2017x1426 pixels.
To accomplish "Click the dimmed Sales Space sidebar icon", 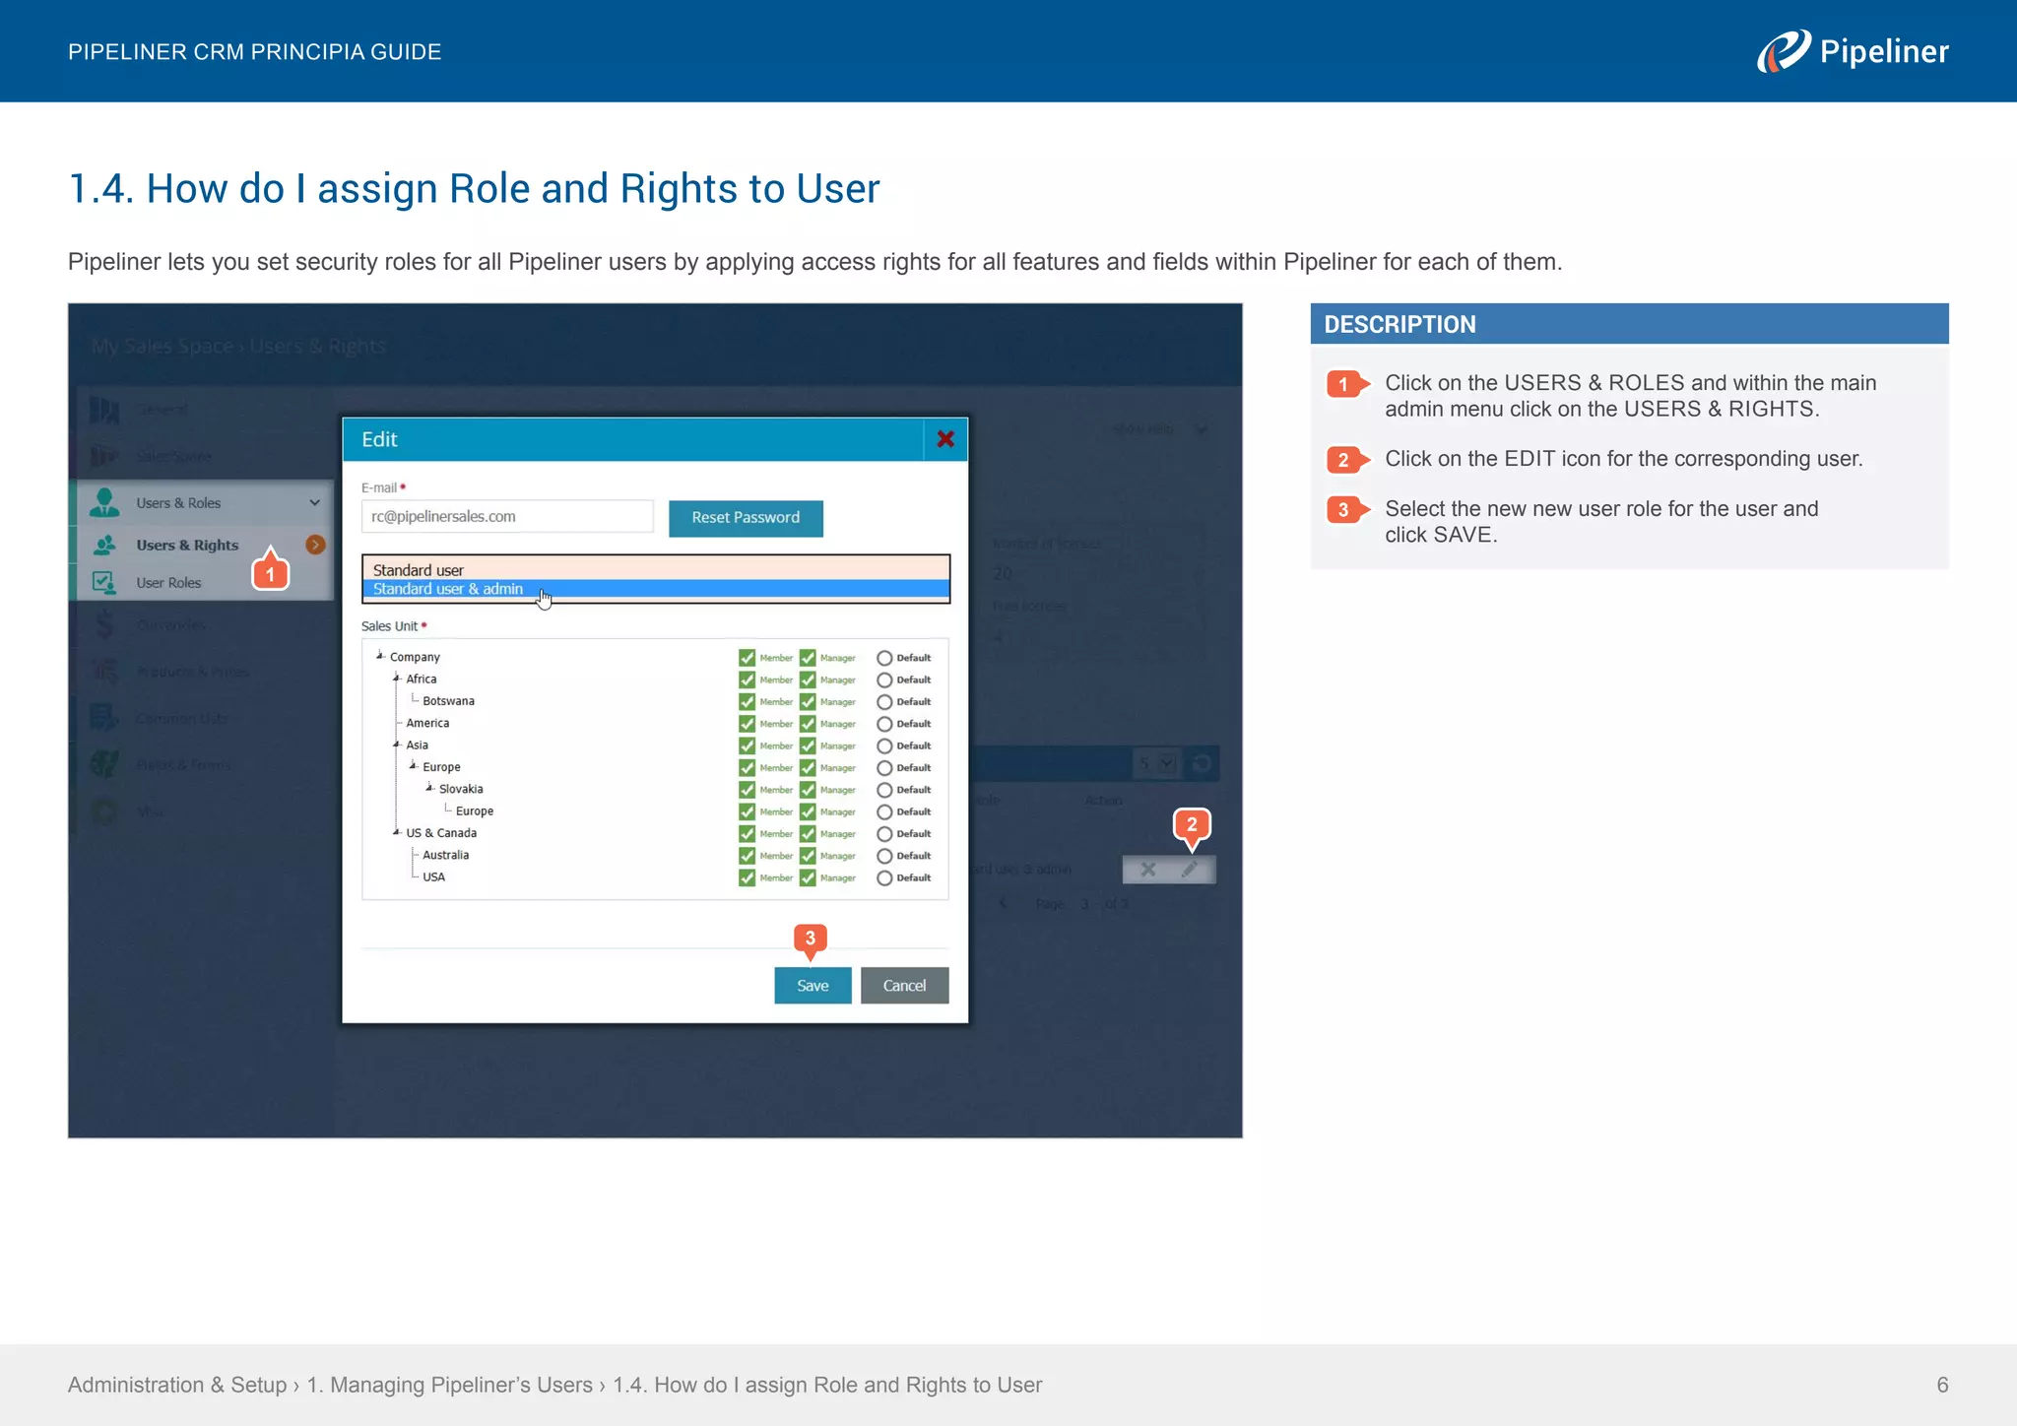I will (x=104, y=456).
